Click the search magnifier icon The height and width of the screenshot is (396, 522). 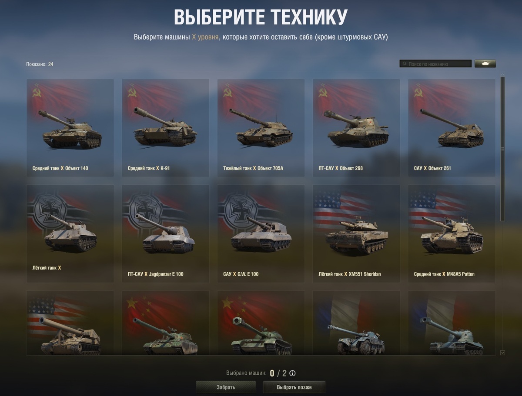tap(405, 64)
